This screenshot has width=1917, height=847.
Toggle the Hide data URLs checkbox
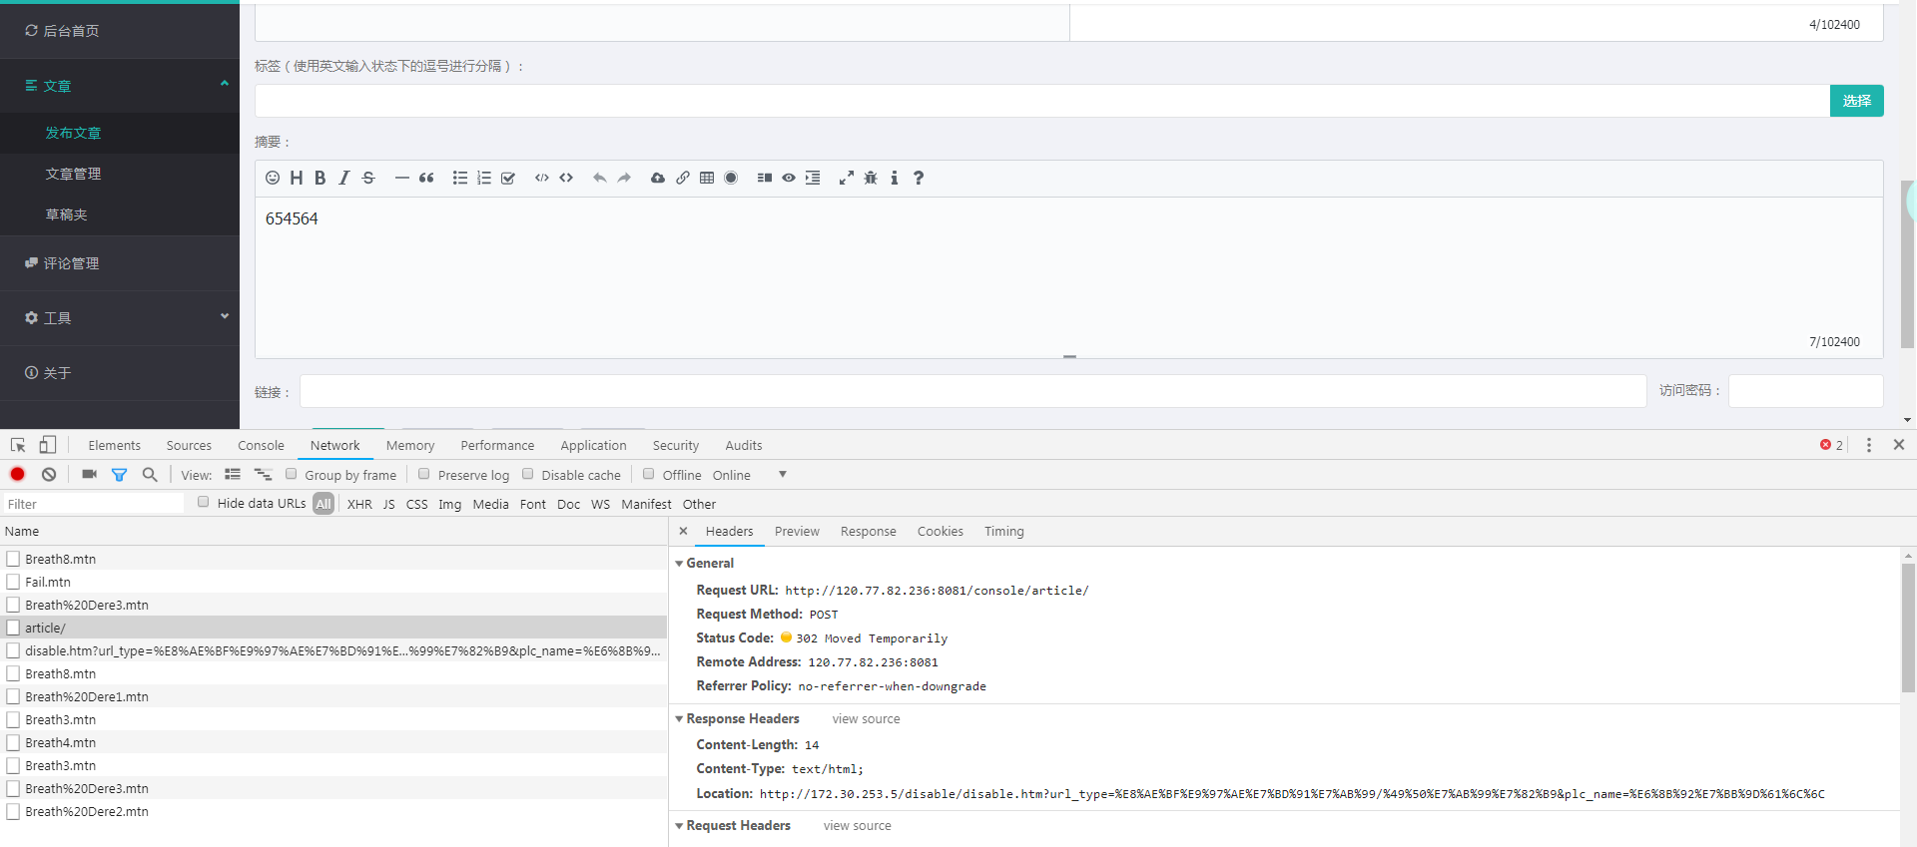coord(204,503)
